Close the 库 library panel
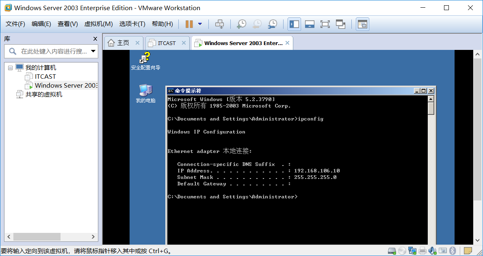The height and width of the screenshot is (256, 483). [95, 39]
